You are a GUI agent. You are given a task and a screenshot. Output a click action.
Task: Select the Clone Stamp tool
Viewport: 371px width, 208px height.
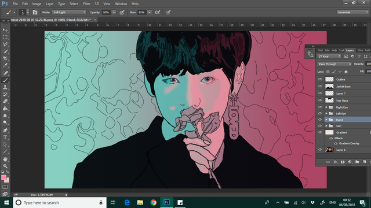click(5, 87)
